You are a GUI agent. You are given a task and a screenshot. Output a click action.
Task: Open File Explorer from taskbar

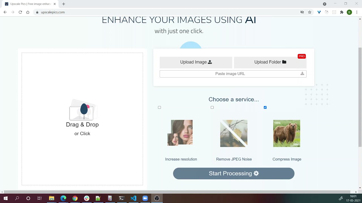click(51, 198)
